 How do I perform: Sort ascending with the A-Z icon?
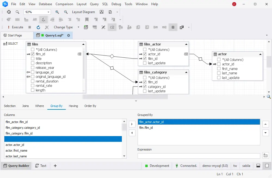tap(121, 27)
